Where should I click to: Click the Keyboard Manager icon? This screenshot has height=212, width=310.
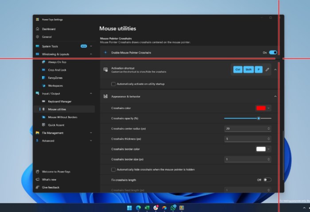click(x=44, y=101)
